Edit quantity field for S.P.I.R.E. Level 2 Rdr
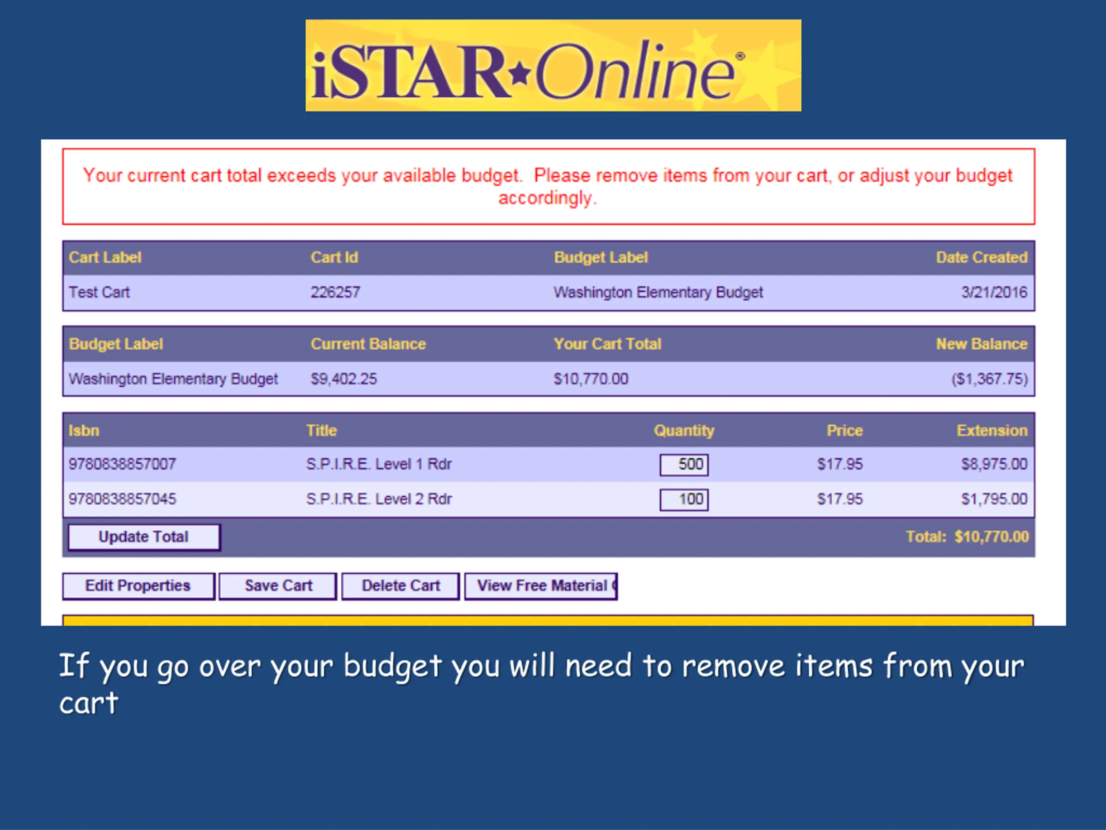1106x830 pixels. click(x=683, y=499)
